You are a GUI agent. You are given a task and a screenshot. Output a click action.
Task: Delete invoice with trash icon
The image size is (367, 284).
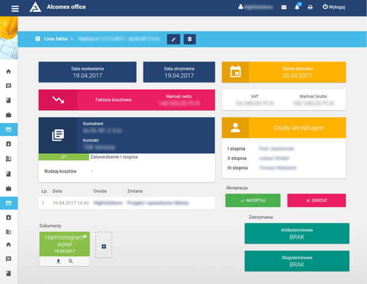coord(190,39)
